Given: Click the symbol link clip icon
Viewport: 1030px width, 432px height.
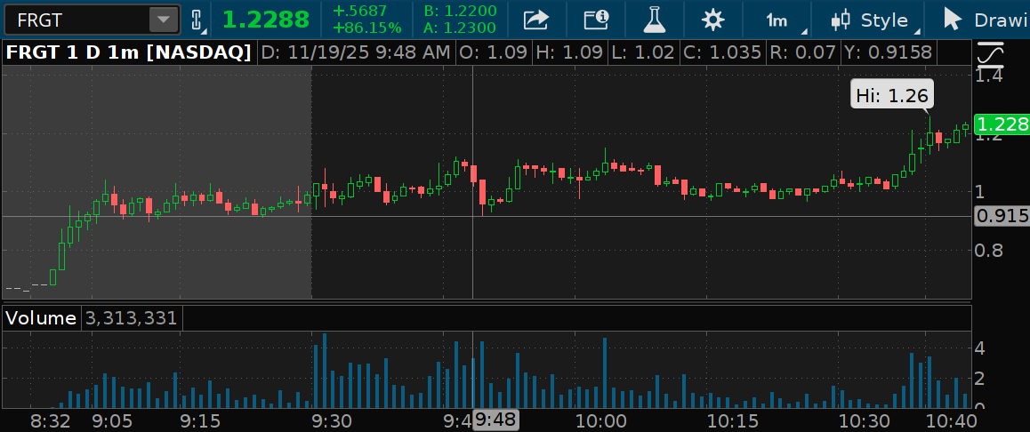Looking at the screenshot, I should pos(197,20).
